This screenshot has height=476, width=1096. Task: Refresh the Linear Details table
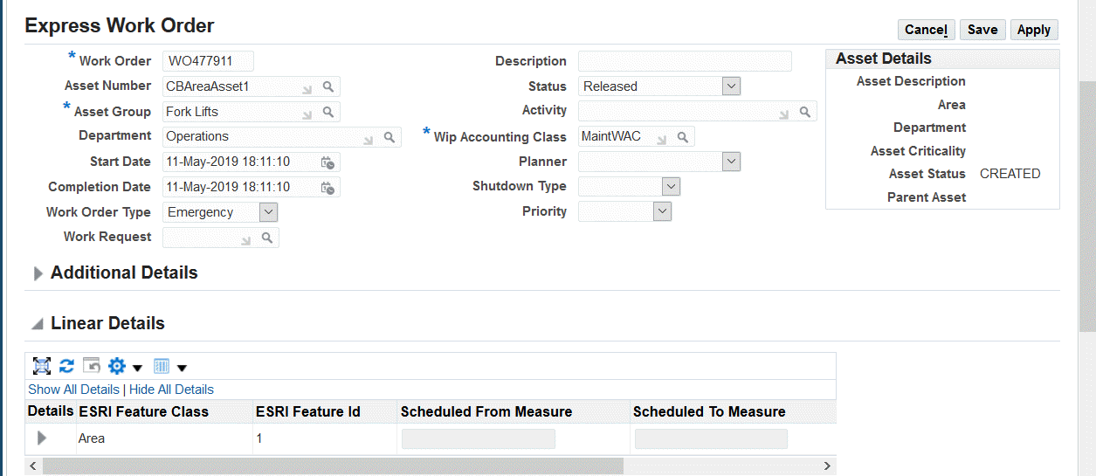(x=66, y=366)
